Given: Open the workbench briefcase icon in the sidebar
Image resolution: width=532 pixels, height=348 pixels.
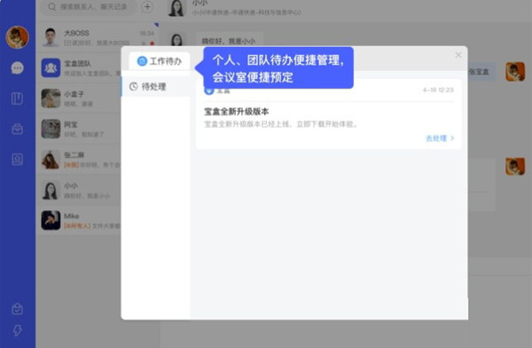Looking at the screenshot, I should [17, 129].
